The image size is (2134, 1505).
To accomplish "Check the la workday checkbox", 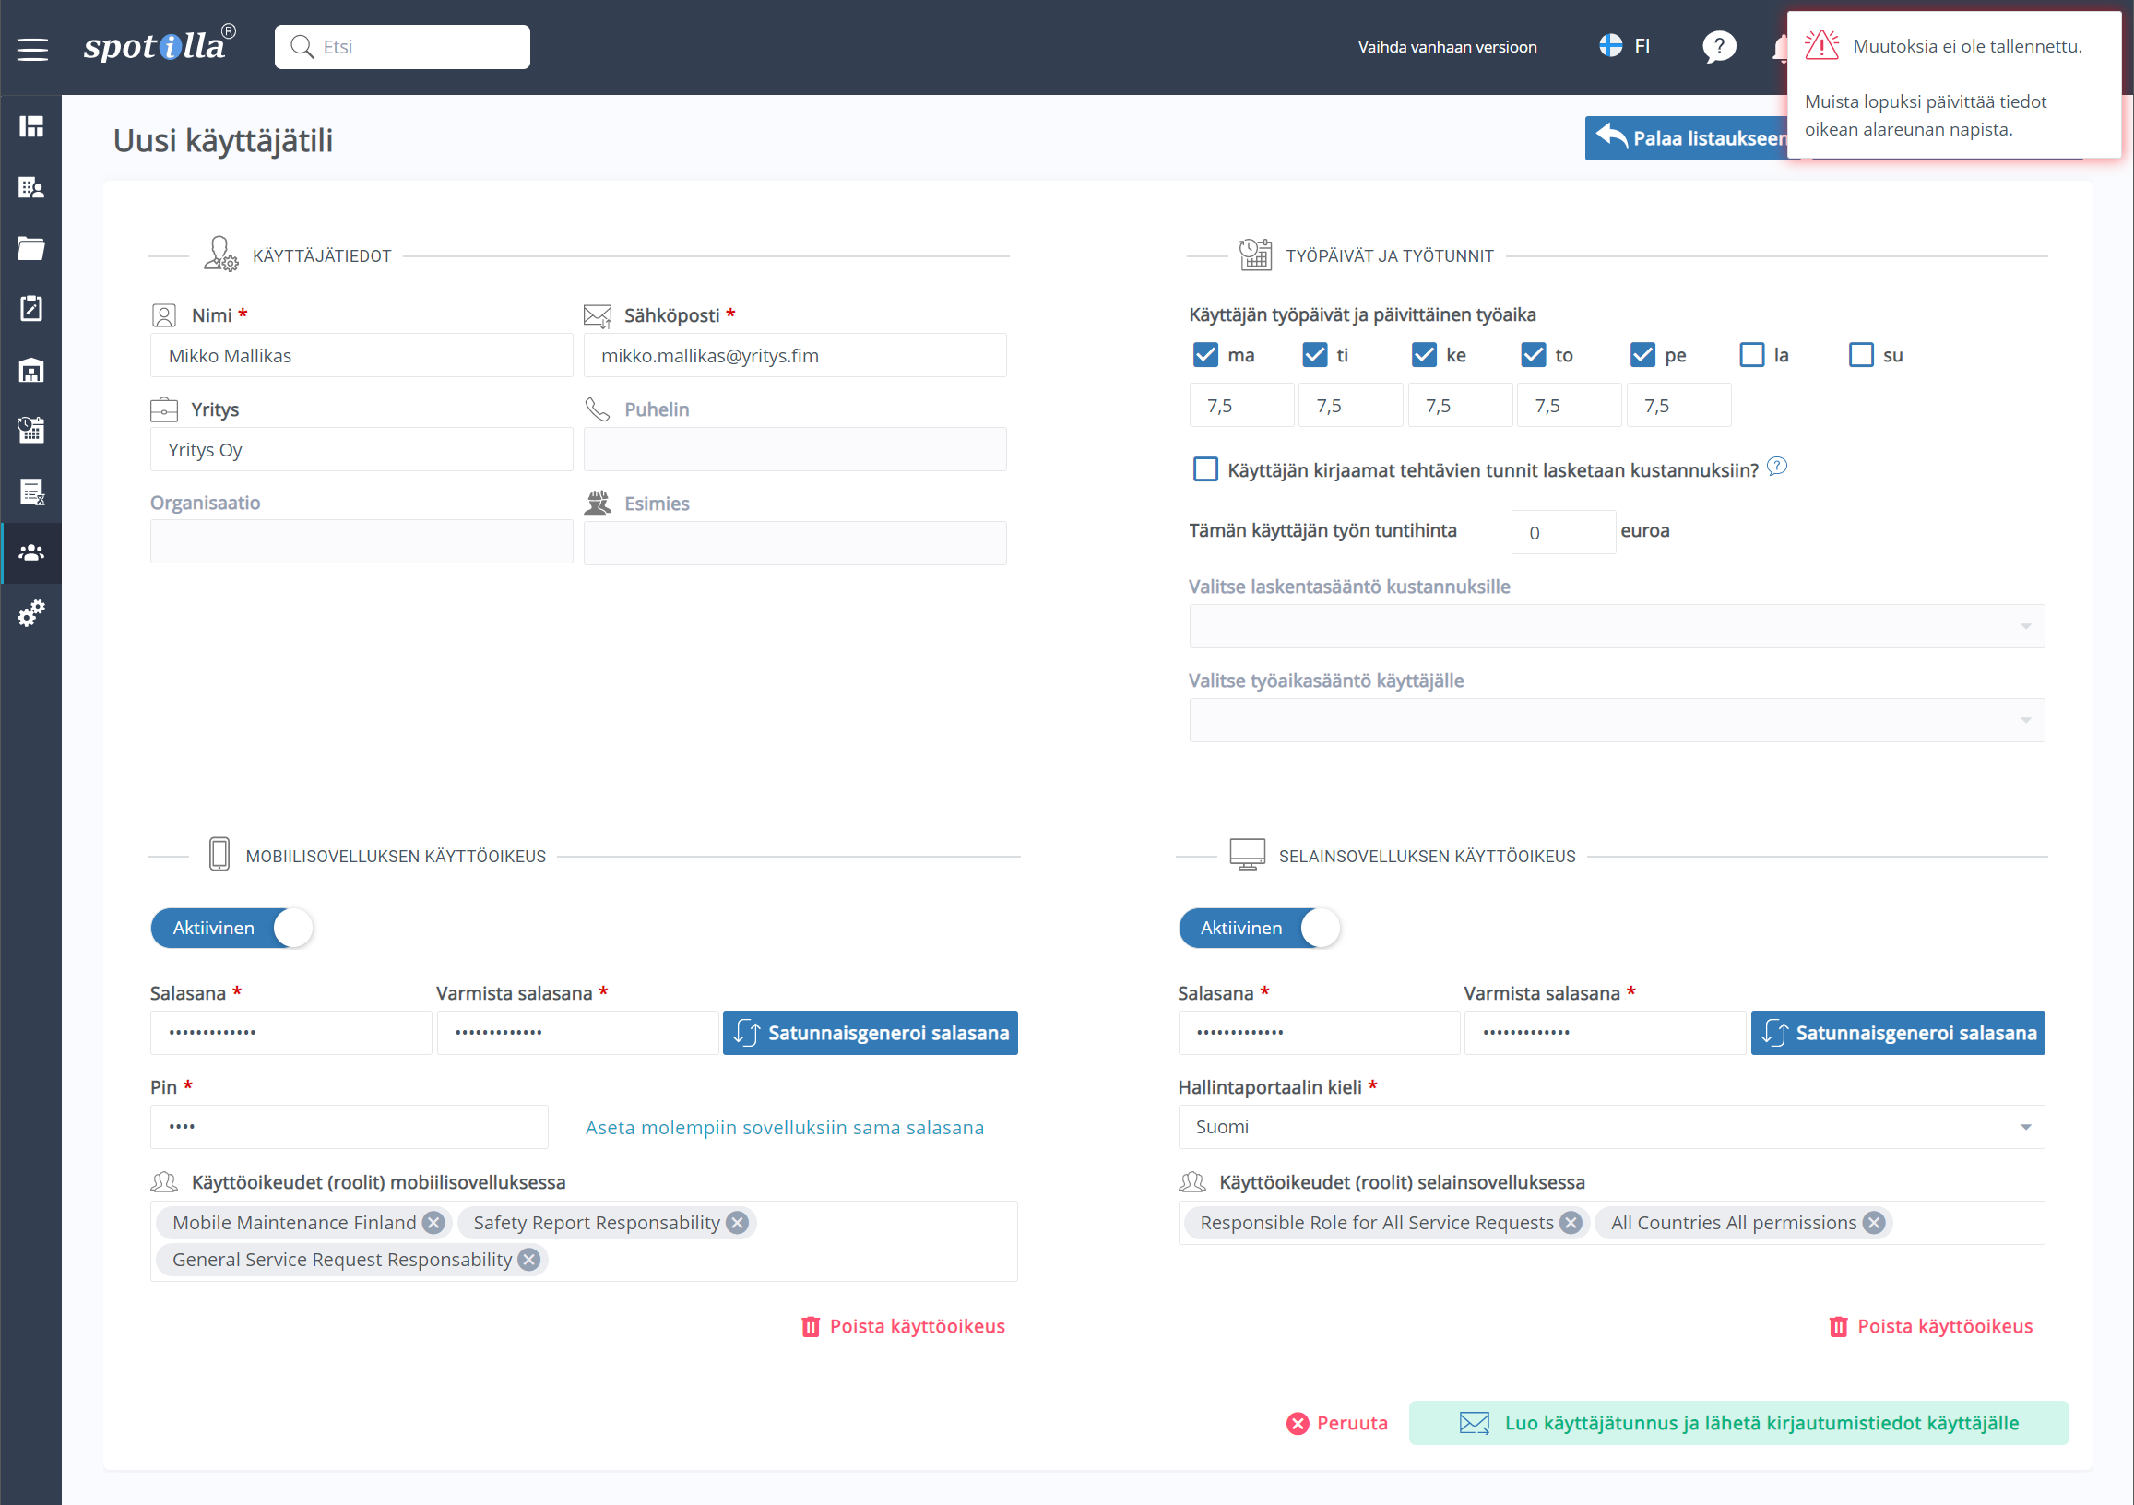I will [1751, 355].
